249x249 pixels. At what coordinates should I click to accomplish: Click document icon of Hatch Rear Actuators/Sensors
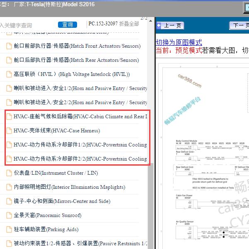pos(9,60)
